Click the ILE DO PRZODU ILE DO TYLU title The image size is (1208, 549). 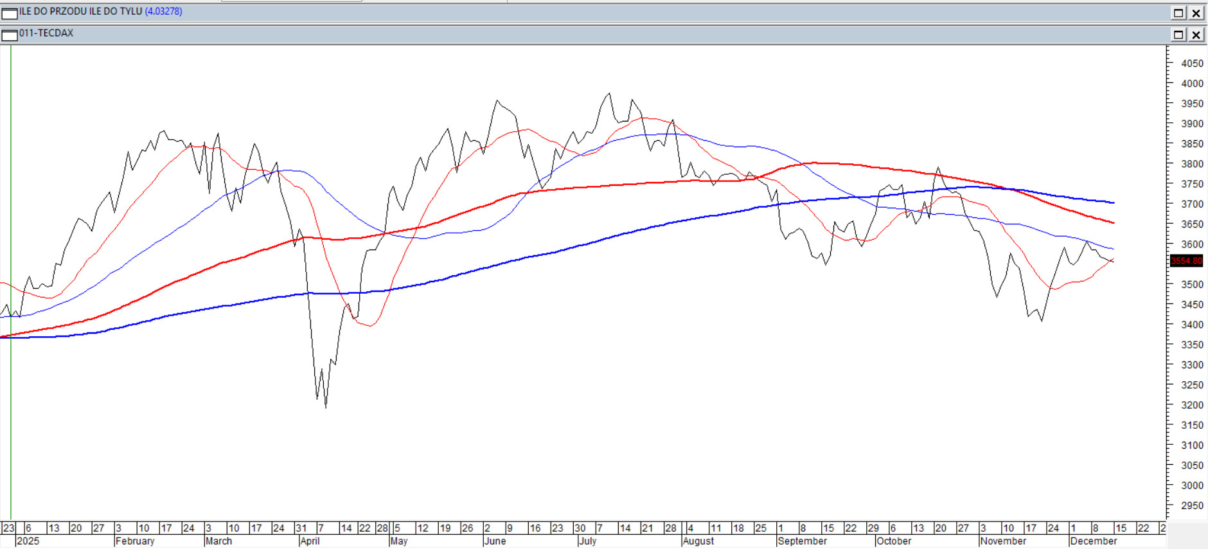pos(80,12)
